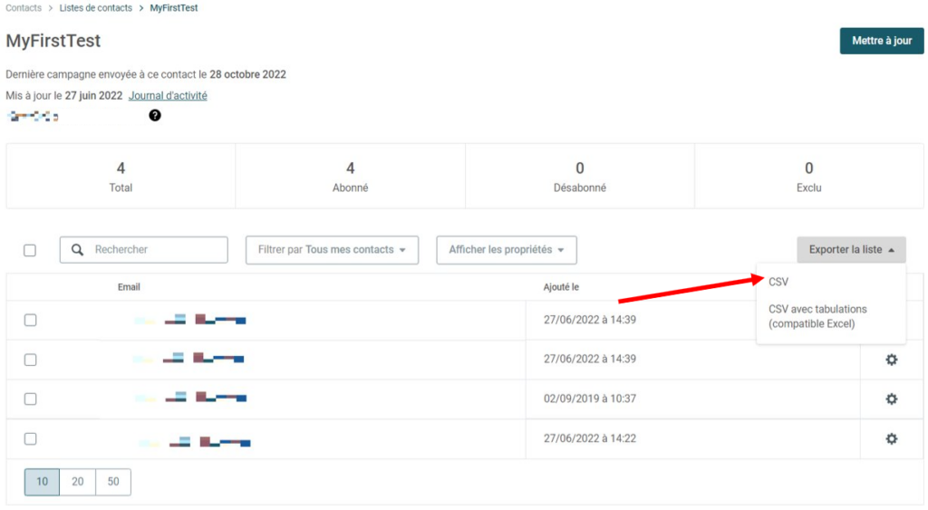Click the Ajouté le column header
The height and width of the screenshot is (510, 928).
click(561, 287)
